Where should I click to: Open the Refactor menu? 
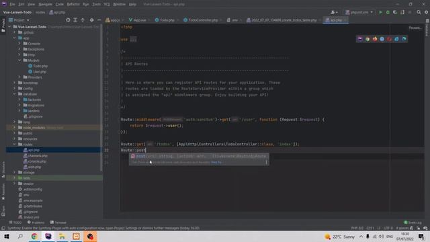73,5
